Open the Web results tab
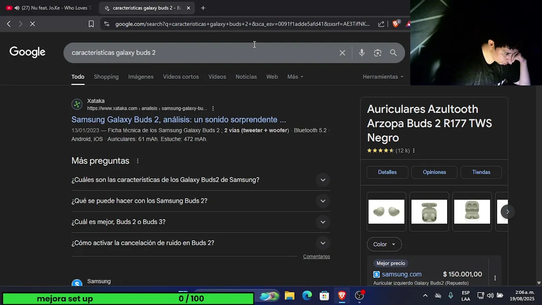The image size is (542, 305). [272, 77]
